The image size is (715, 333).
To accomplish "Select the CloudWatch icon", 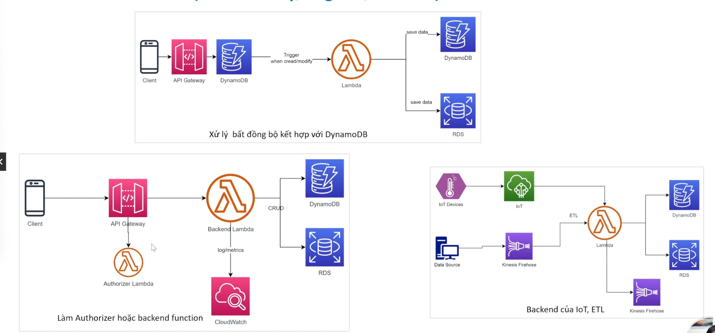I will (230, 296).
